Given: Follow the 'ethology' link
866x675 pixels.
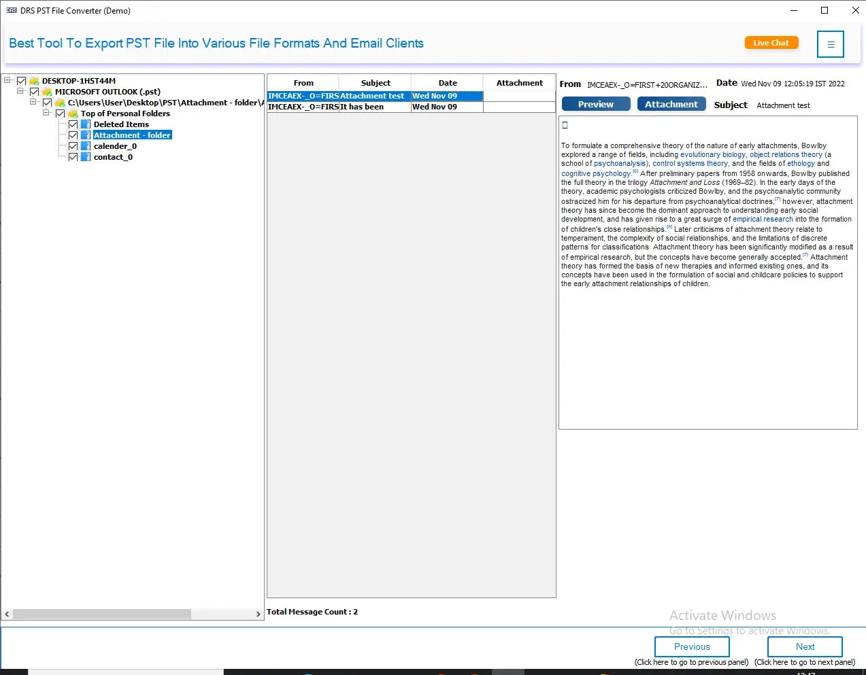Looking at the screenshot, I should 801,164.
